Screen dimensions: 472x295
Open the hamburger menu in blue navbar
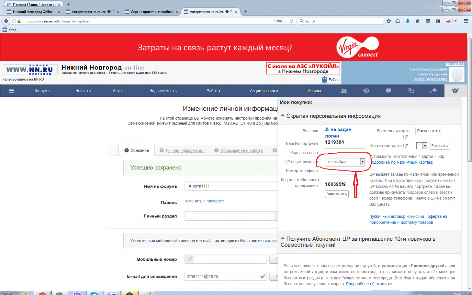12,91
